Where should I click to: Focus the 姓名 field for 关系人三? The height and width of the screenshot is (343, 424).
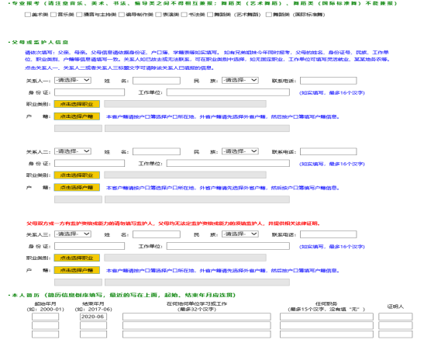tap(157, 234)
